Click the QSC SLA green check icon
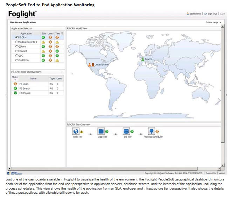The height and width of the screenshot is (199, 234). [43, 56]
